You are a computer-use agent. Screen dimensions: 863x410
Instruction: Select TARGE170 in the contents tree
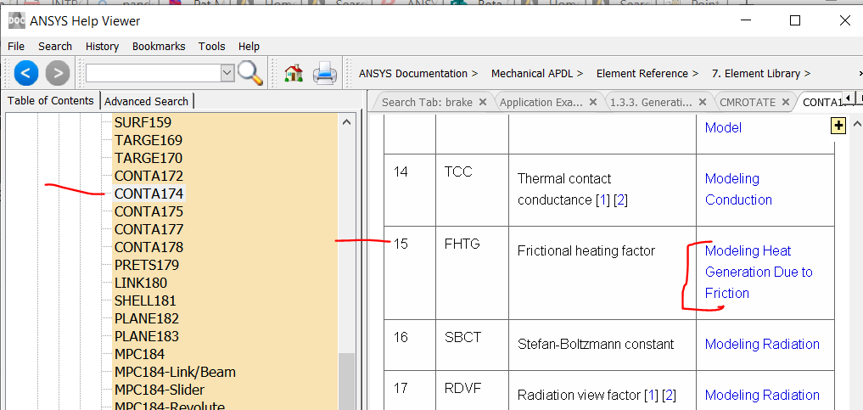point(148,158)
